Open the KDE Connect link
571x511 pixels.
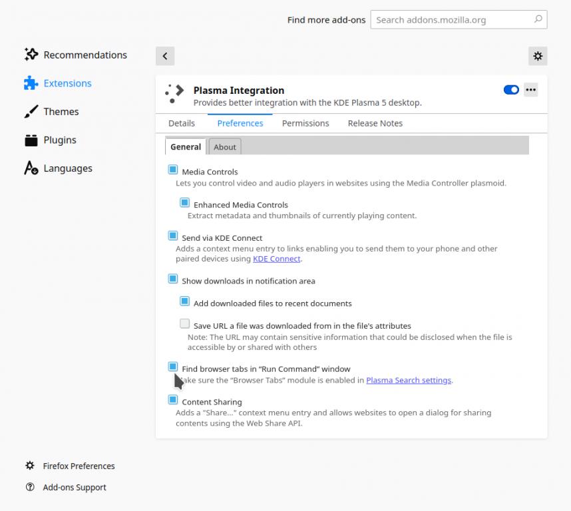pos(277,259)
